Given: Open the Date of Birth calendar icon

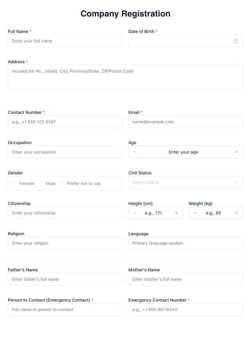Looking at the screenshot, I should [236, 41].
